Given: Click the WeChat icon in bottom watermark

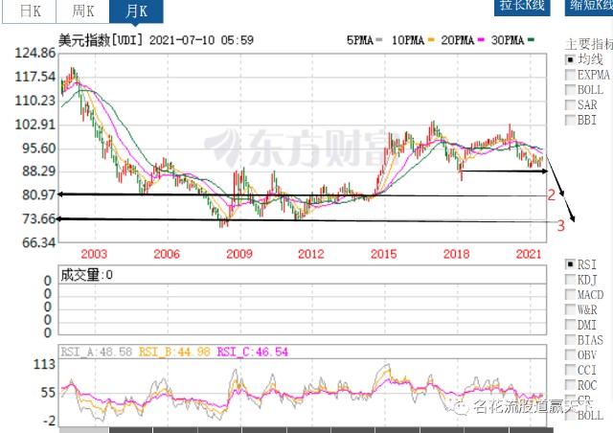Looking at the screenshot, I should coord(462,408).
